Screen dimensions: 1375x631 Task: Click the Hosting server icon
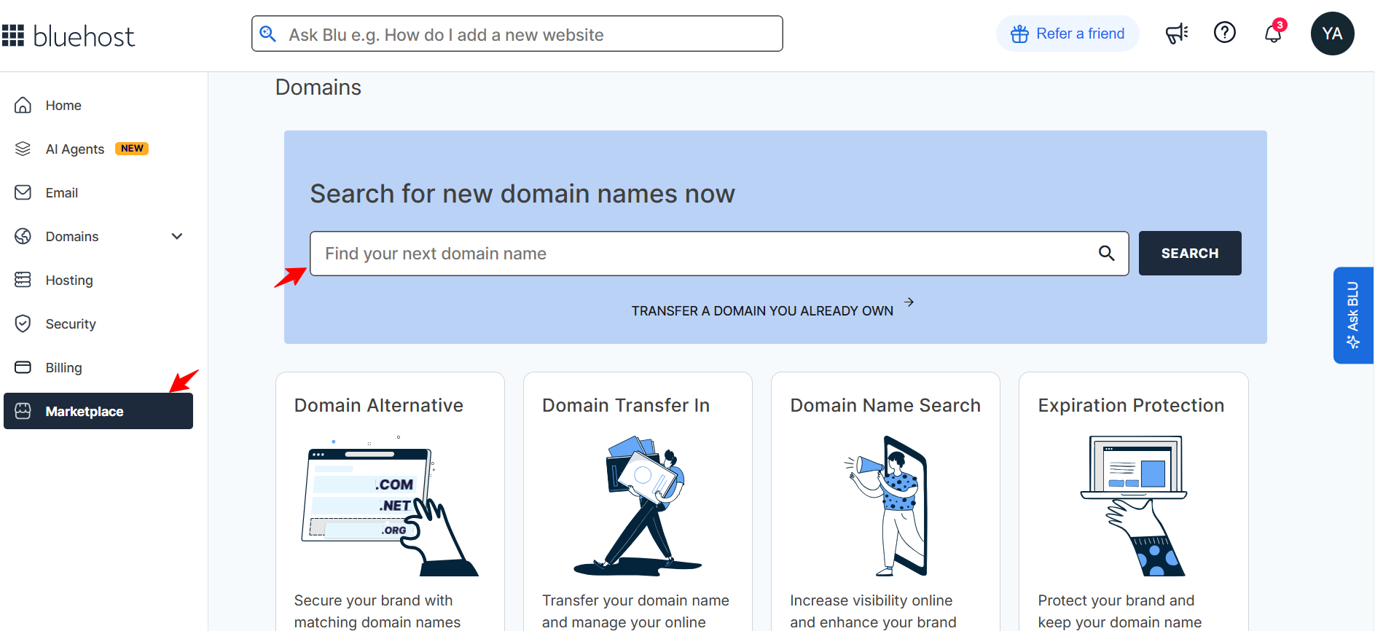point(23,280)
